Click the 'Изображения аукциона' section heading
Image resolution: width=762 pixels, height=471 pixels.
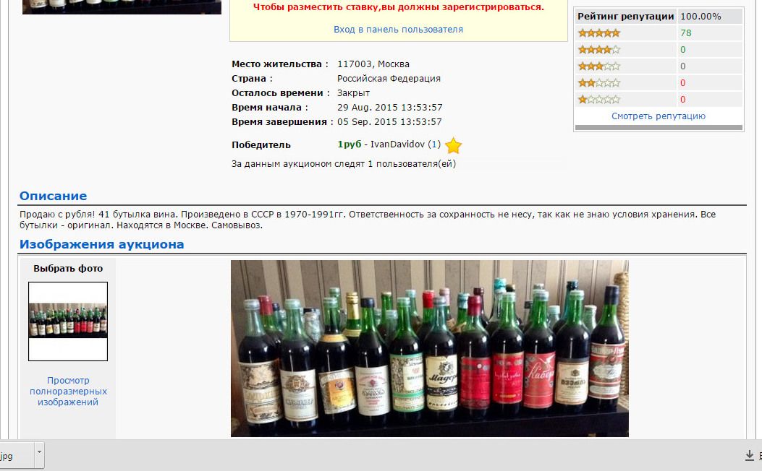(101, 244)
